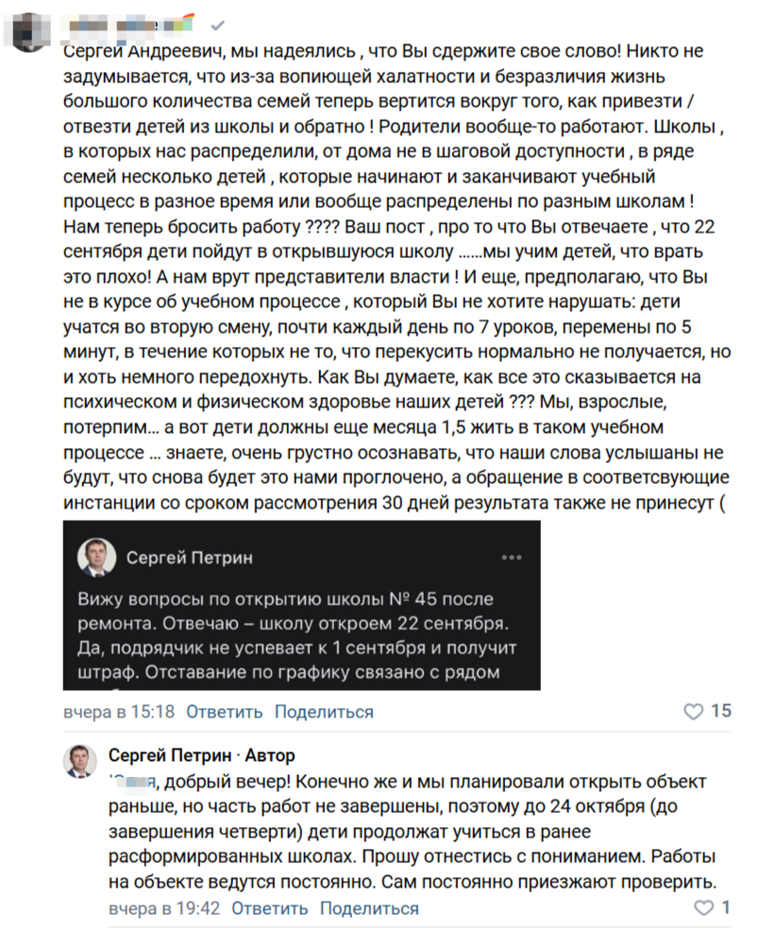This screenshot has height=932, width=759.
Task: Click Поделиться under Сергей Петрин's reply
Action: tap(369, 908)
